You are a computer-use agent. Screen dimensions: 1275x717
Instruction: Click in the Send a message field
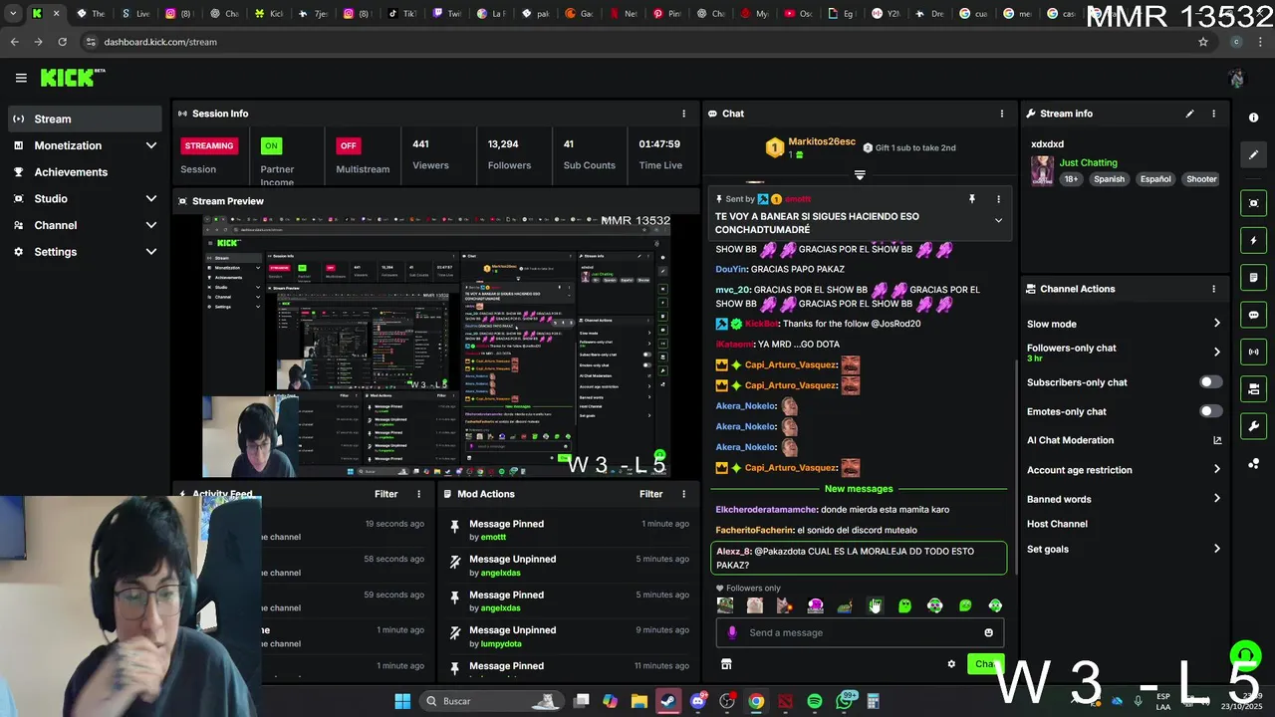coord(859,632)
